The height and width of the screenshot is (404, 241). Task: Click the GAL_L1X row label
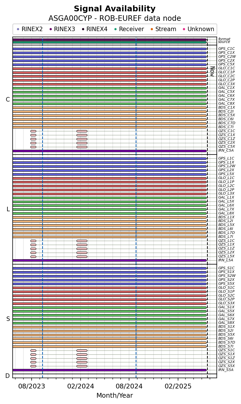pos(226,198)
